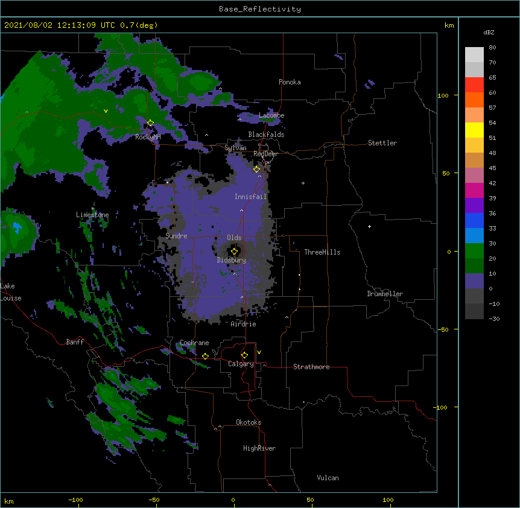Click the Stettler label

click(382, 143)
